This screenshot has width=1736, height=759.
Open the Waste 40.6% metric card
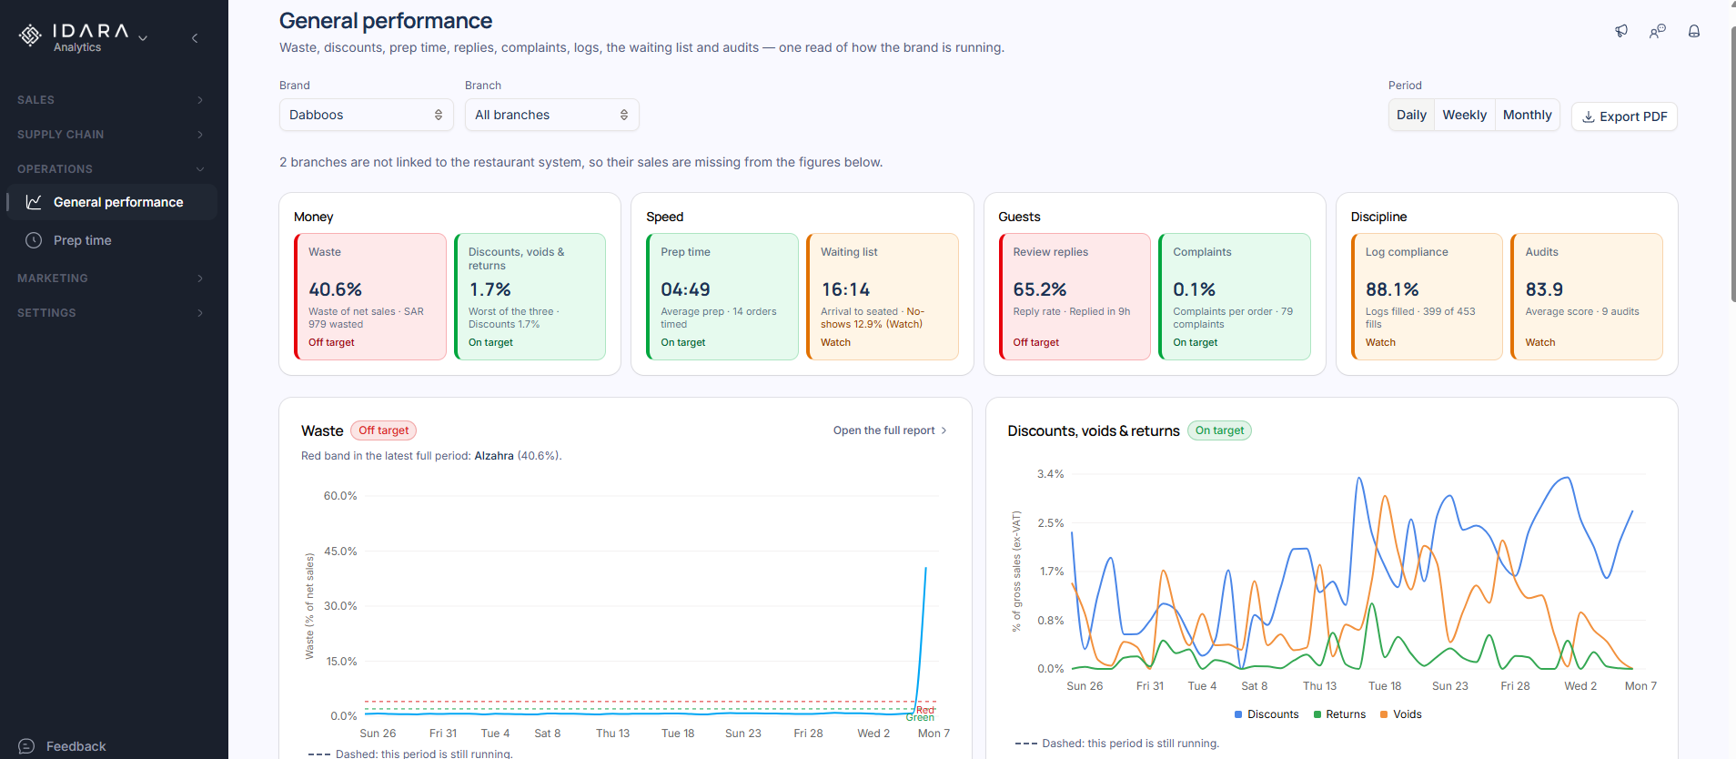point(370,297)
